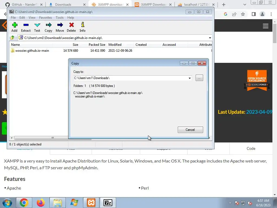This screenshot has height=208, width=277.
Task: Show hidden system tray icons
Action: 230,203
